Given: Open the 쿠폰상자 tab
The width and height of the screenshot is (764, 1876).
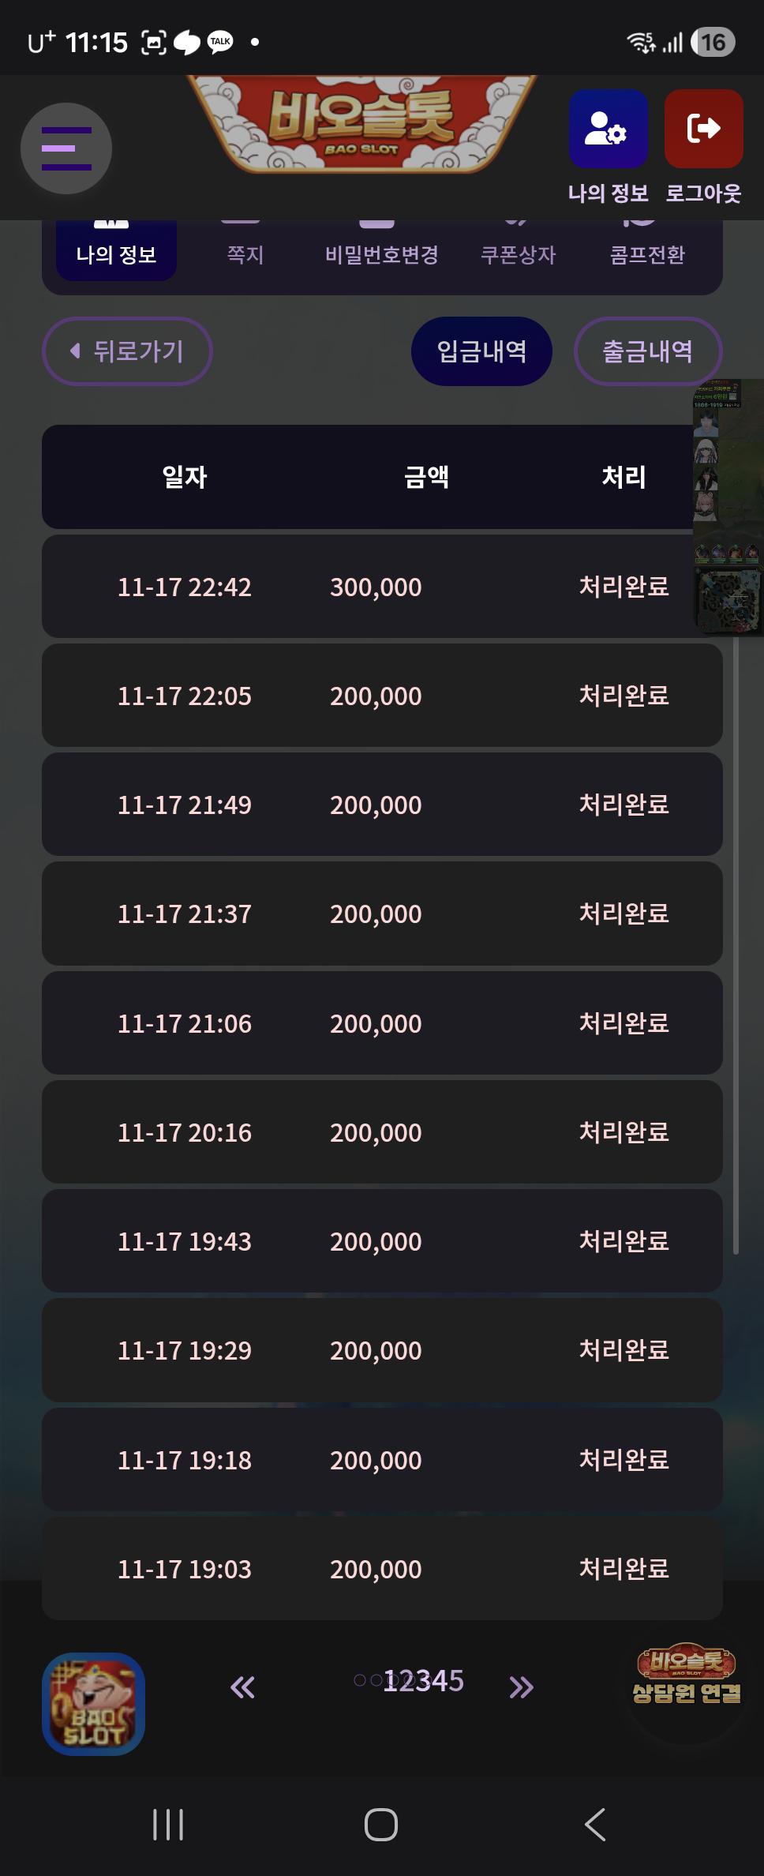Looking at the screenshot, I should (x=518, y=254).
